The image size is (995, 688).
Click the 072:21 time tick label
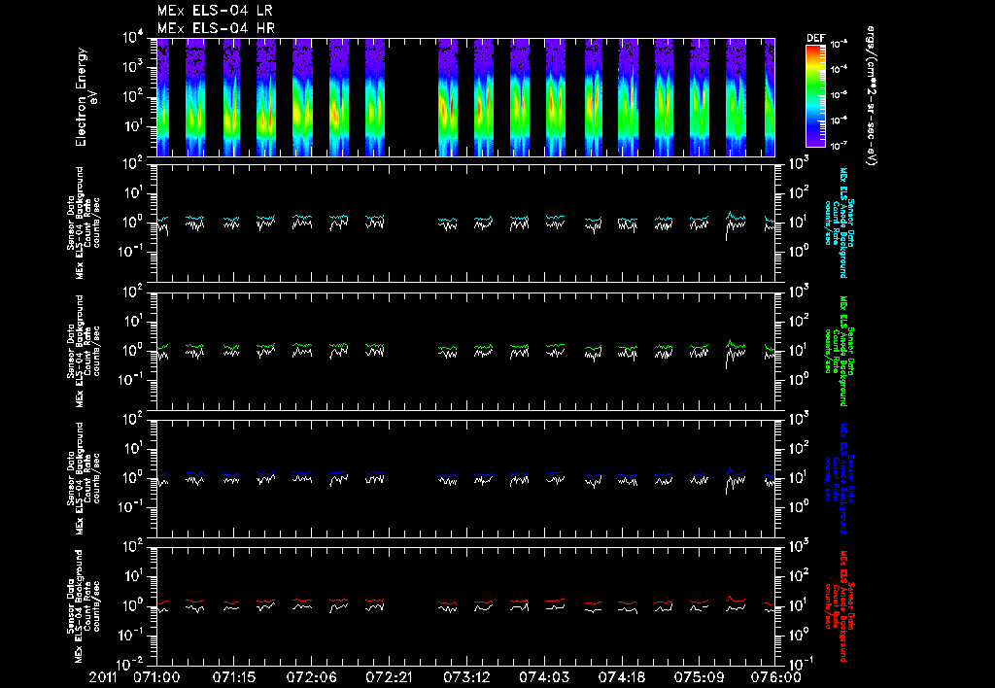coord(389,678)
